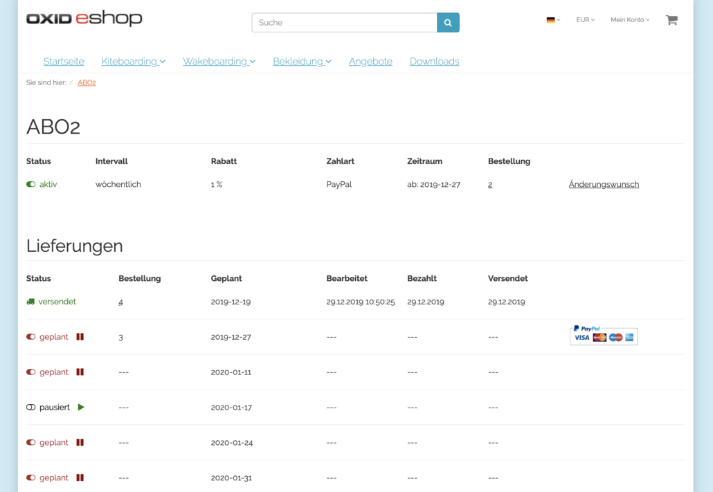Pause the delivery planned for 2019-12-27
Viewport: 713px width, 492px height.
[x=80, y=337]
